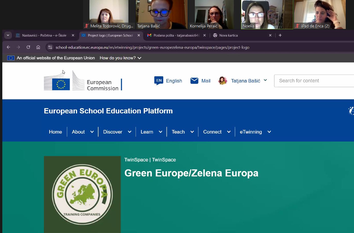Click the European Commission logo
354x233 pixels.
(x=83, y=81)
